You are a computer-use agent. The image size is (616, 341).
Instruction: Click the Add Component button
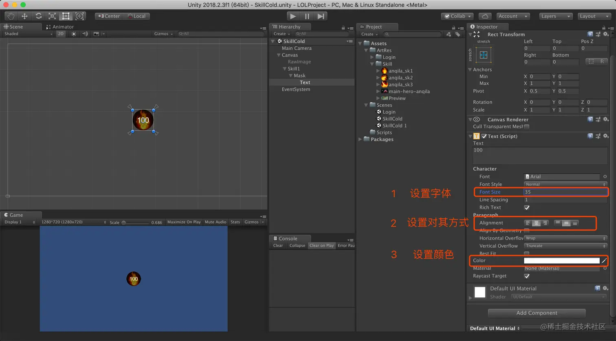click(537, 313)
